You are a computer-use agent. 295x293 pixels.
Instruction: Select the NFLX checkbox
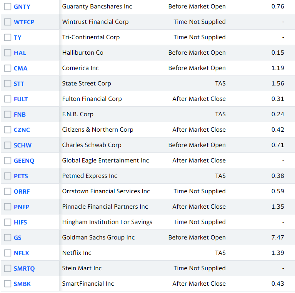(x=8, y=253)
